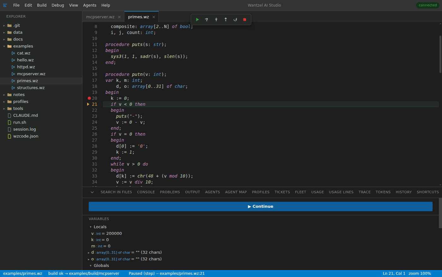Screen dimensions: 442x277
Task: Open the PROBLEMS panel tab
Action: 170,192
